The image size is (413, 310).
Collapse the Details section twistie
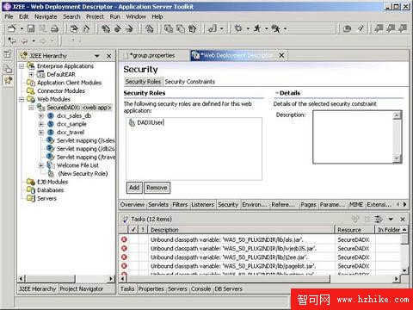point(277,93)
